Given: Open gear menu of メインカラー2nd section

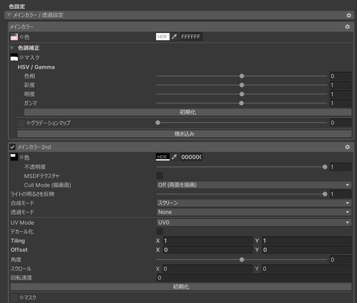Looking at the screenshot, I should tap(347, 147).
